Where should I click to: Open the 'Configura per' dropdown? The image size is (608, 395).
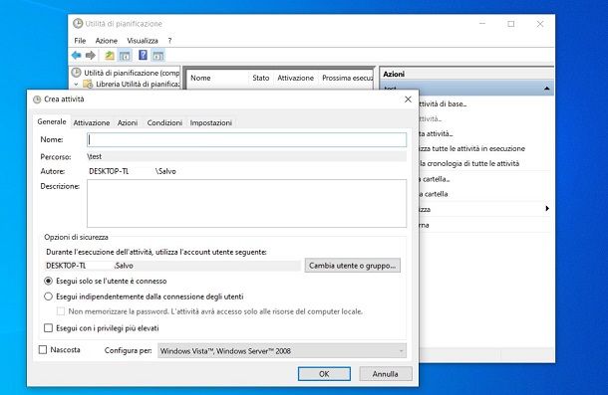point(282,351)
